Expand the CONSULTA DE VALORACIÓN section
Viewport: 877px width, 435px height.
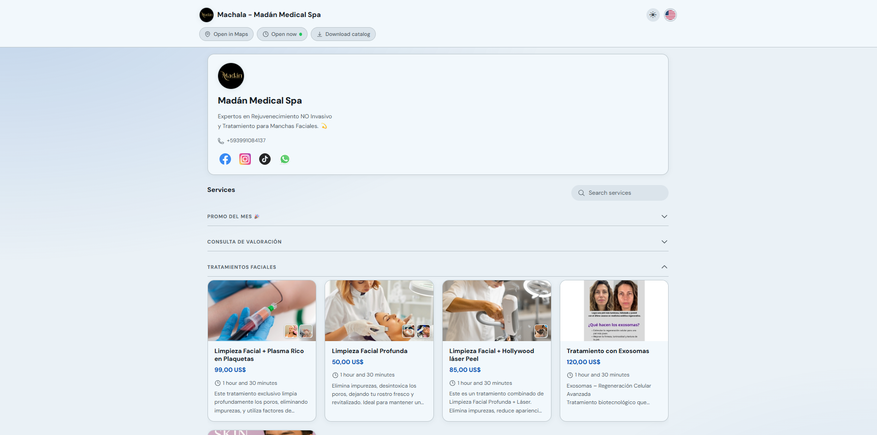[x=438, y=242]
